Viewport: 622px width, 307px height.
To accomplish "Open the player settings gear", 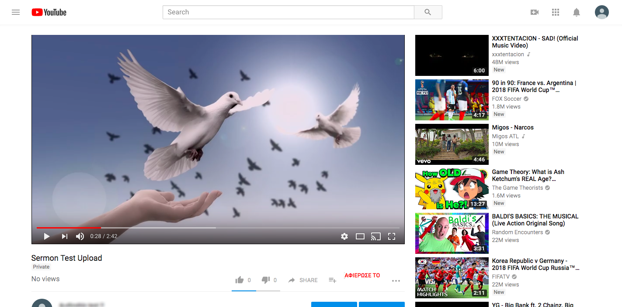I will coord(344,236).
